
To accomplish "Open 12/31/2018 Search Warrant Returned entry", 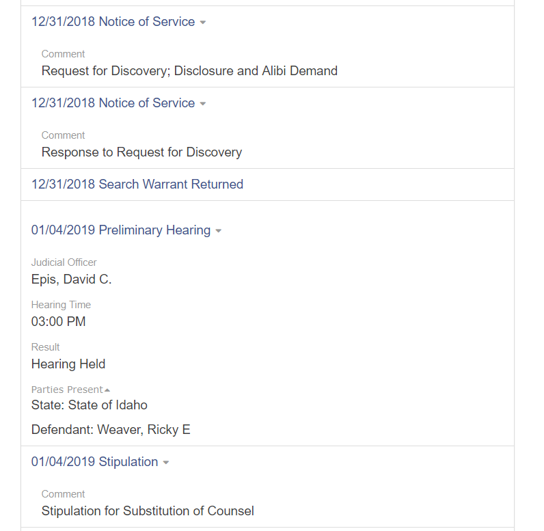I will click(137, 185).
